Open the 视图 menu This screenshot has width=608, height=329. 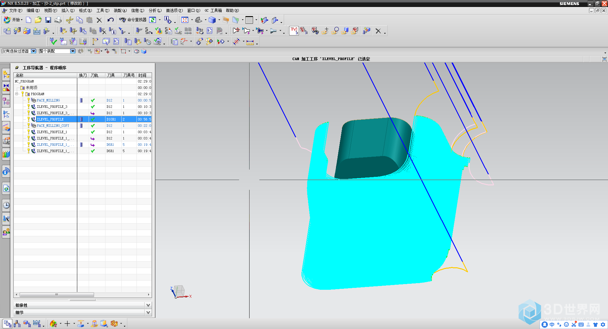pos(50,10)
